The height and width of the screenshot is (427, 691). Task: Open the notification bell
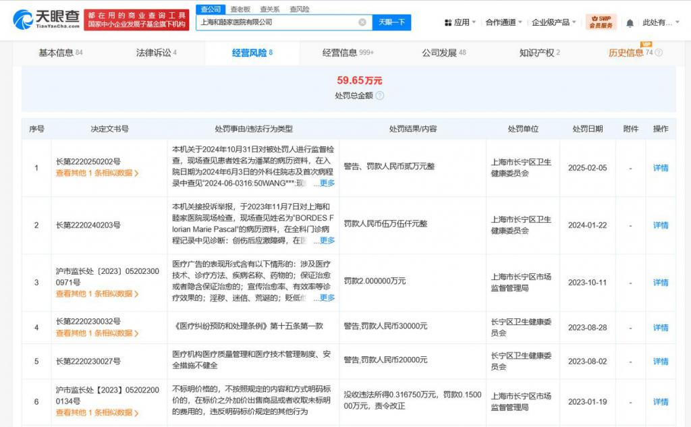click(x=630, y=23)
